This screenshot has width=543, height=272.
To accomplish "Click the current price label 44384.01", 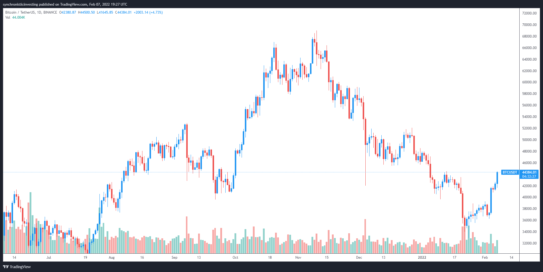I will coord(529,172).
